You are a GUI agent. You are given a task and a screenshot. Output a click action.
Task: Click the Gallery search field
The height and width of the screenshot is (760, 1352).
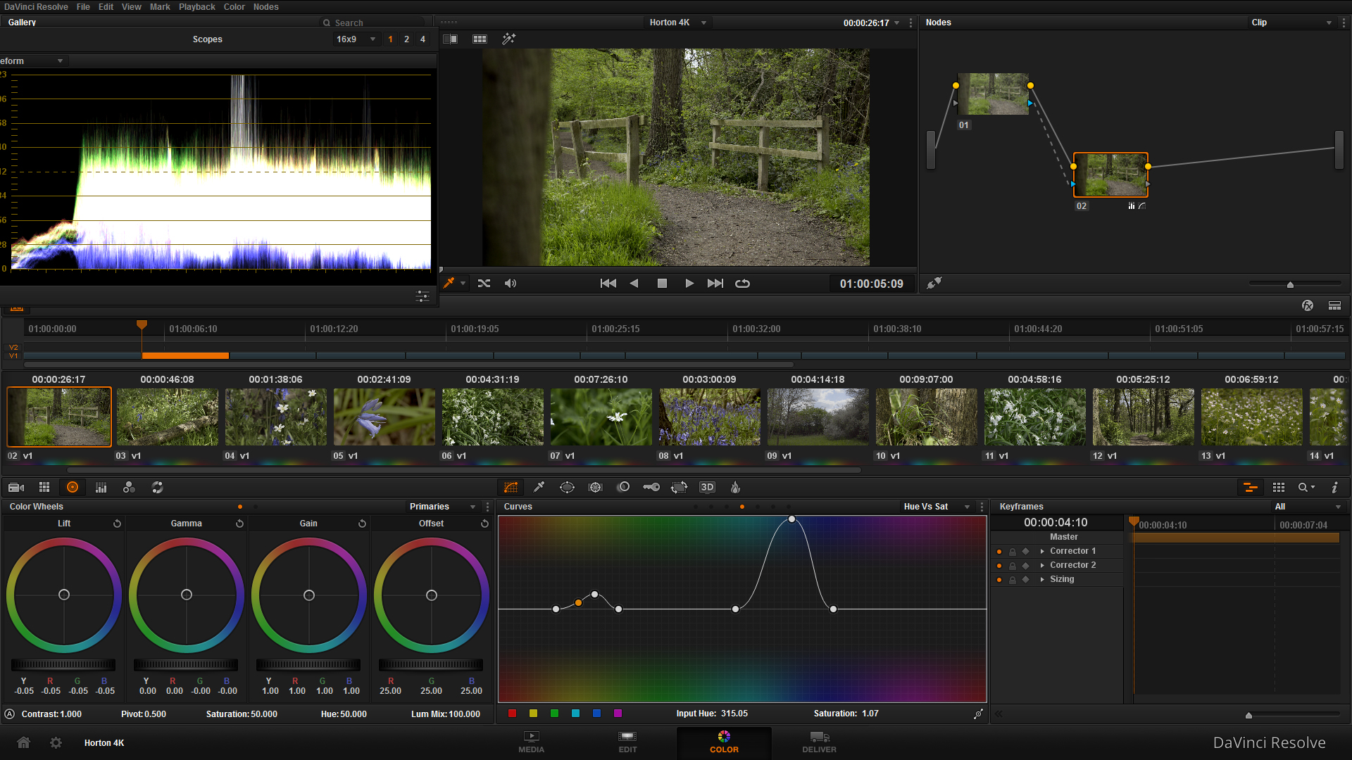pyautogui.click(x=372, y=23)
